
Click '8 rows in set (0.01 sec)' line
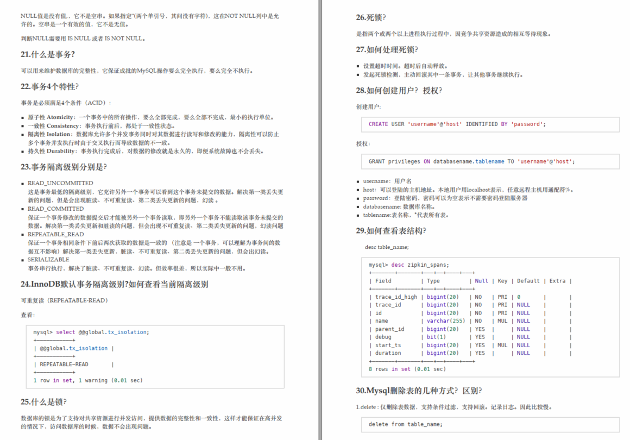pyautogui.click(x=407, y=369)
